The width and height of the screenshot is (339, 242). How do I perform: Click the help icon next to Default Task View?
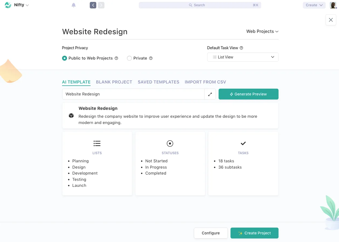(x=241, y=48)
